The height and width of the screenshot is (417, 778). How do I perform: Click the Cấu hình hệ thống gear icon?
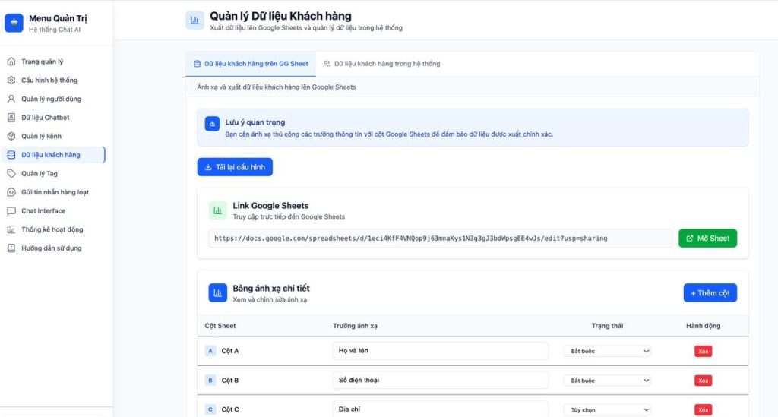pos(11,81)
